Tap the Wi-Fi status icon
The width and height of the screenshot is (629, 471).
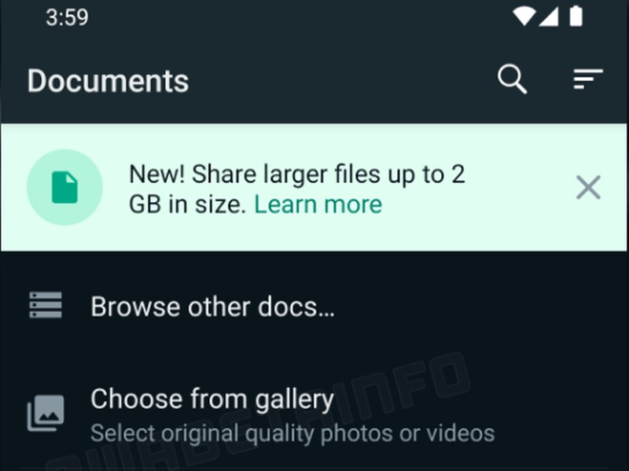[x=524, y=17]
